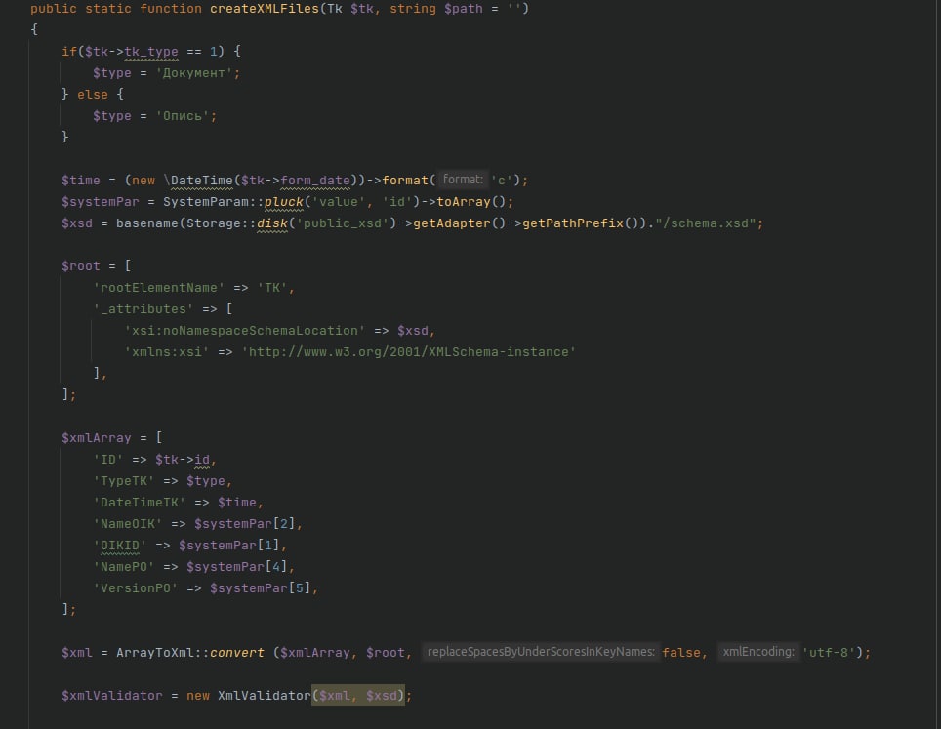941x729 pixels.
Task: Click the $path parameter in signature
Action: [x=463, y=9]
